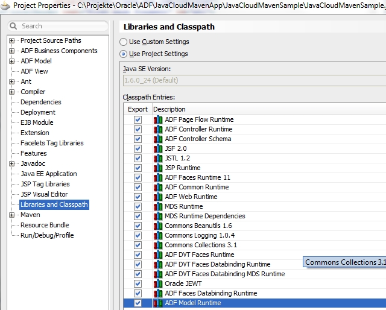
Task: Click the ADF Page Flow Runtime library icon
Action: click(158, 119)
